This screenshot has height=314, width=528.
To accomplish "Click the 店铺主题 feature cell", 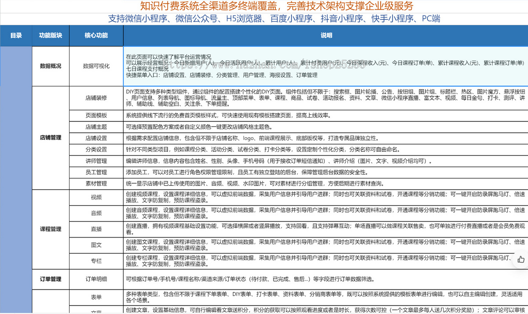I will [x=96, y=126].
